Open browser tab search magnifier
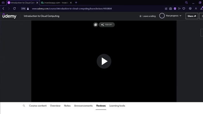 [187, 3]
